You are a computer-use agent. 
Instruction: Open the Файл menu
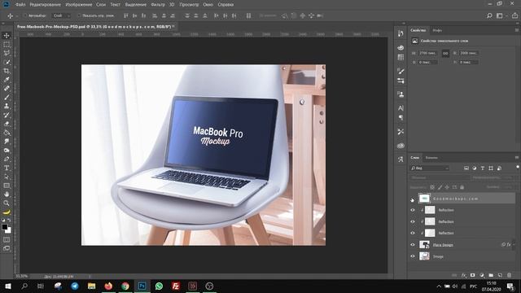(20, 5)
